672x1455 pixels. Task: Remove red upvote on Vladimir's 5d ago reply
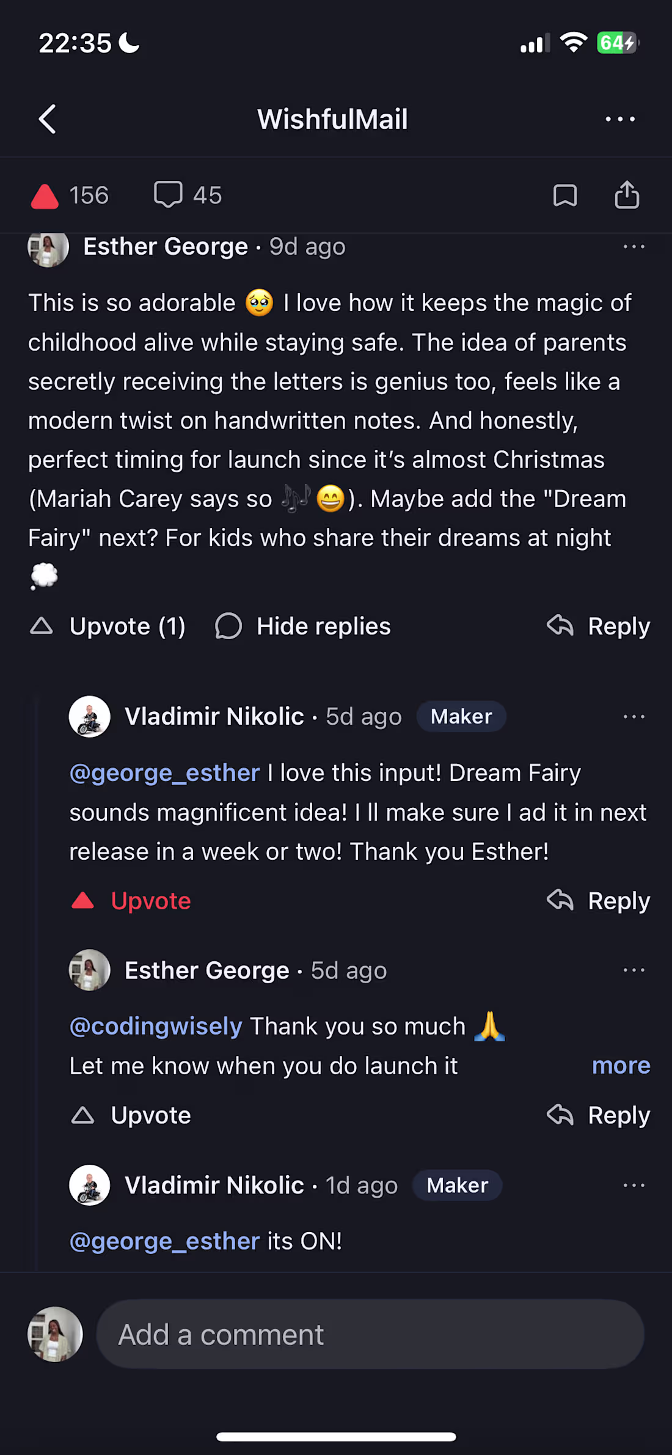131,901
